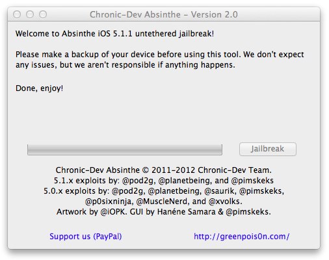Click the 5.1.x exploits credit line
This screenshot has height=260, width=329.
tap(164, 181)
